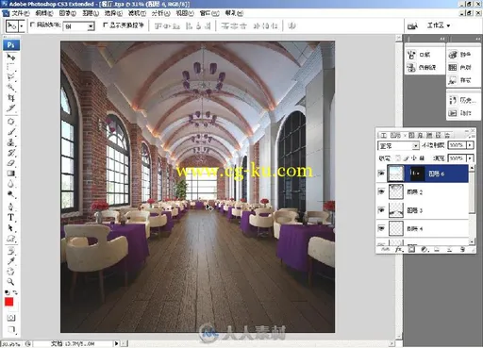Image resolution: width=483 pixels, height=348 pixels.
Task: Open the Go to Bridge icon in the options bar
Action: click(x=412, y=25)
